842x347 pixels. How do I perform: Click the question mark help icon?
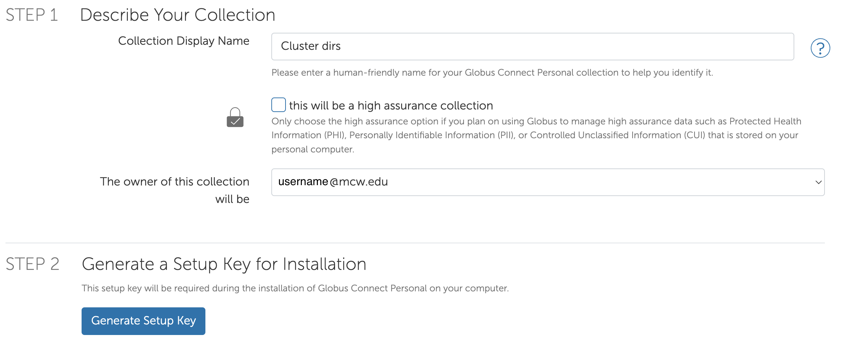click(x=820, y=48)
